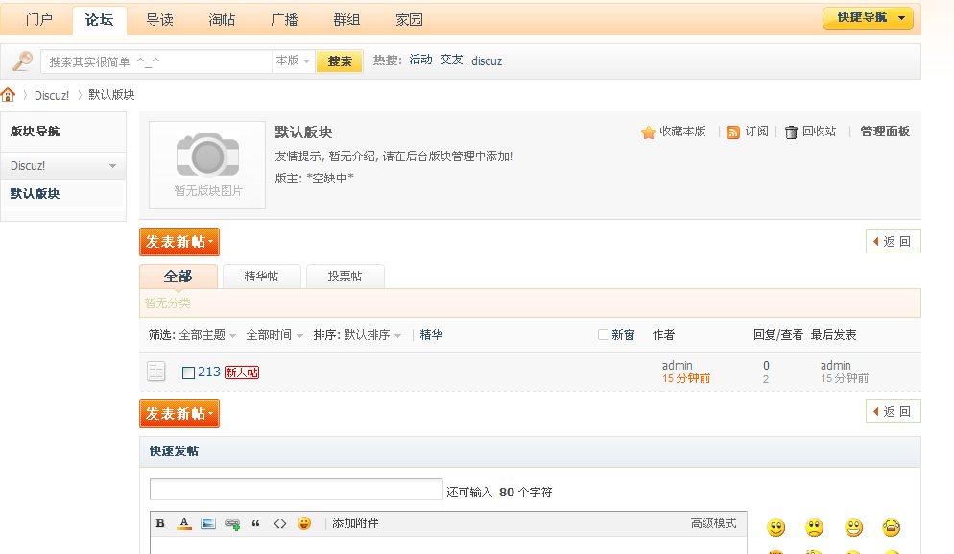Click the hot search link discuz
Viewport: 954px width, 554px height.
[487, 60]
